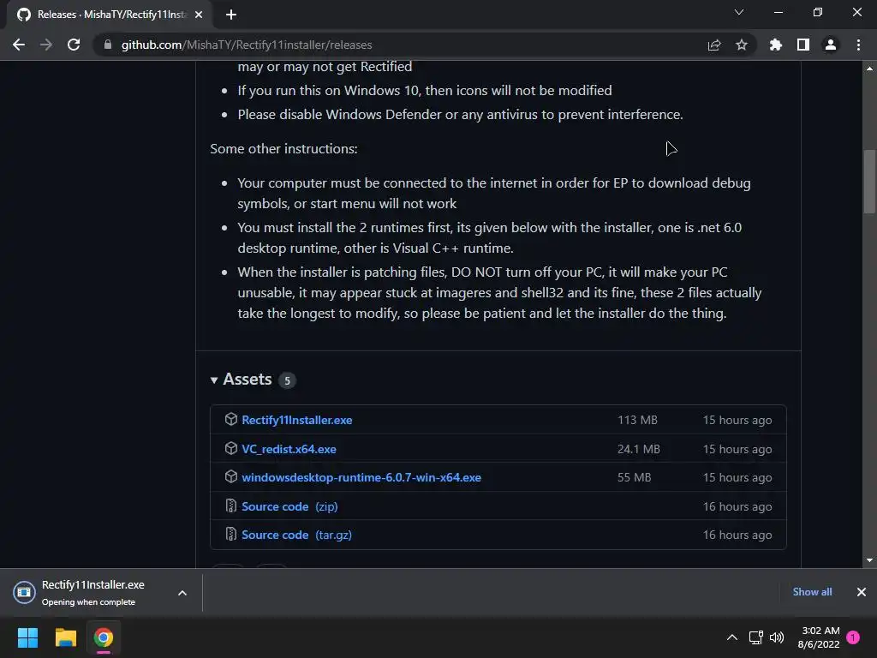Click package icon beside VC_redist.x64.exe

click(231, 449)
